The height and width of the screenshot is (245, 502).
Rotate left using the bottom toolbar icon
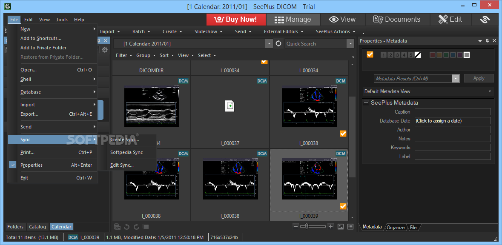(127, 227)
